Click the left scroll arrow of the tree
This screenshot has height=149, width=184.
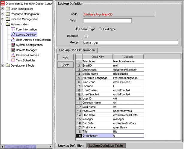pos(2,147)
